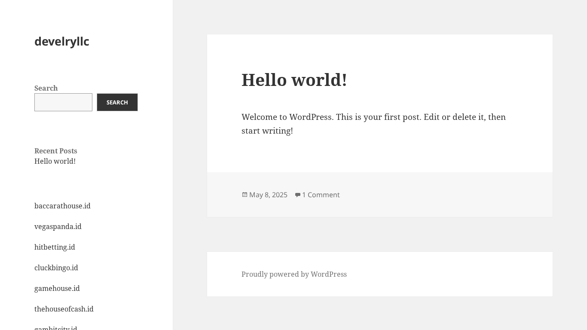Focus the sidebar search text field
Image resolution: width=587 pixels, height=330 pixels.
pos(63,102)
